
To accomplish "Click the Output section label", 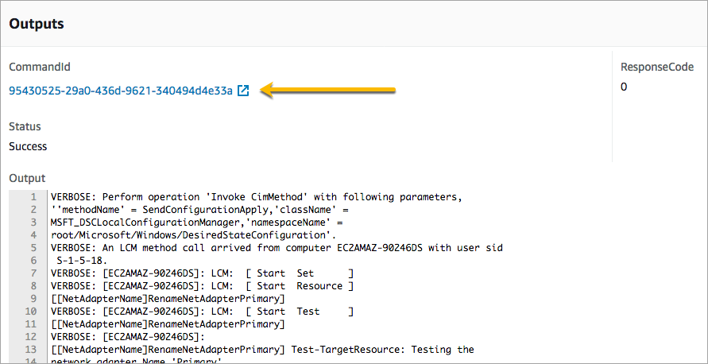I will point(27,178).
